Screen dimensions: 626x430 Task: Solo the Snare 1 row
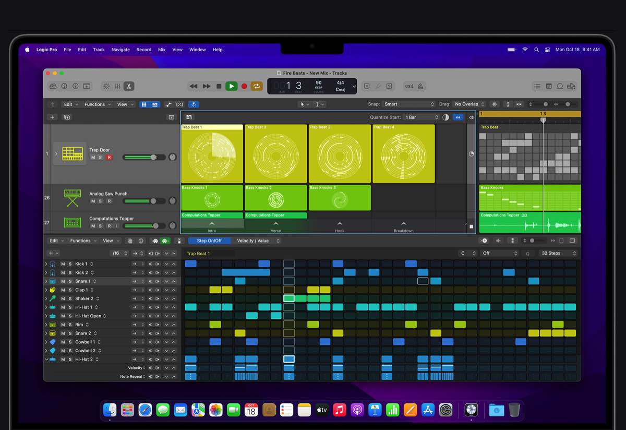[70, 281]
